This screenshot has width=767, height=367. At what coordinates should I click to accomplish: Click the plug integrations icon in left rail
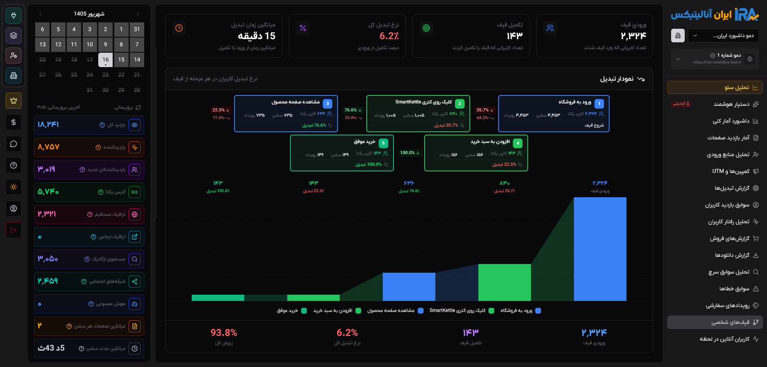coord(14,16)
